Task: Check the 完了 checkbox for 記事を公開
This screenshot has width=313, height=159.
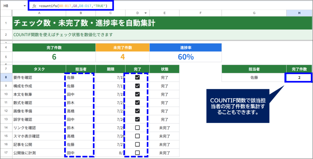Action: coord(137,144)
